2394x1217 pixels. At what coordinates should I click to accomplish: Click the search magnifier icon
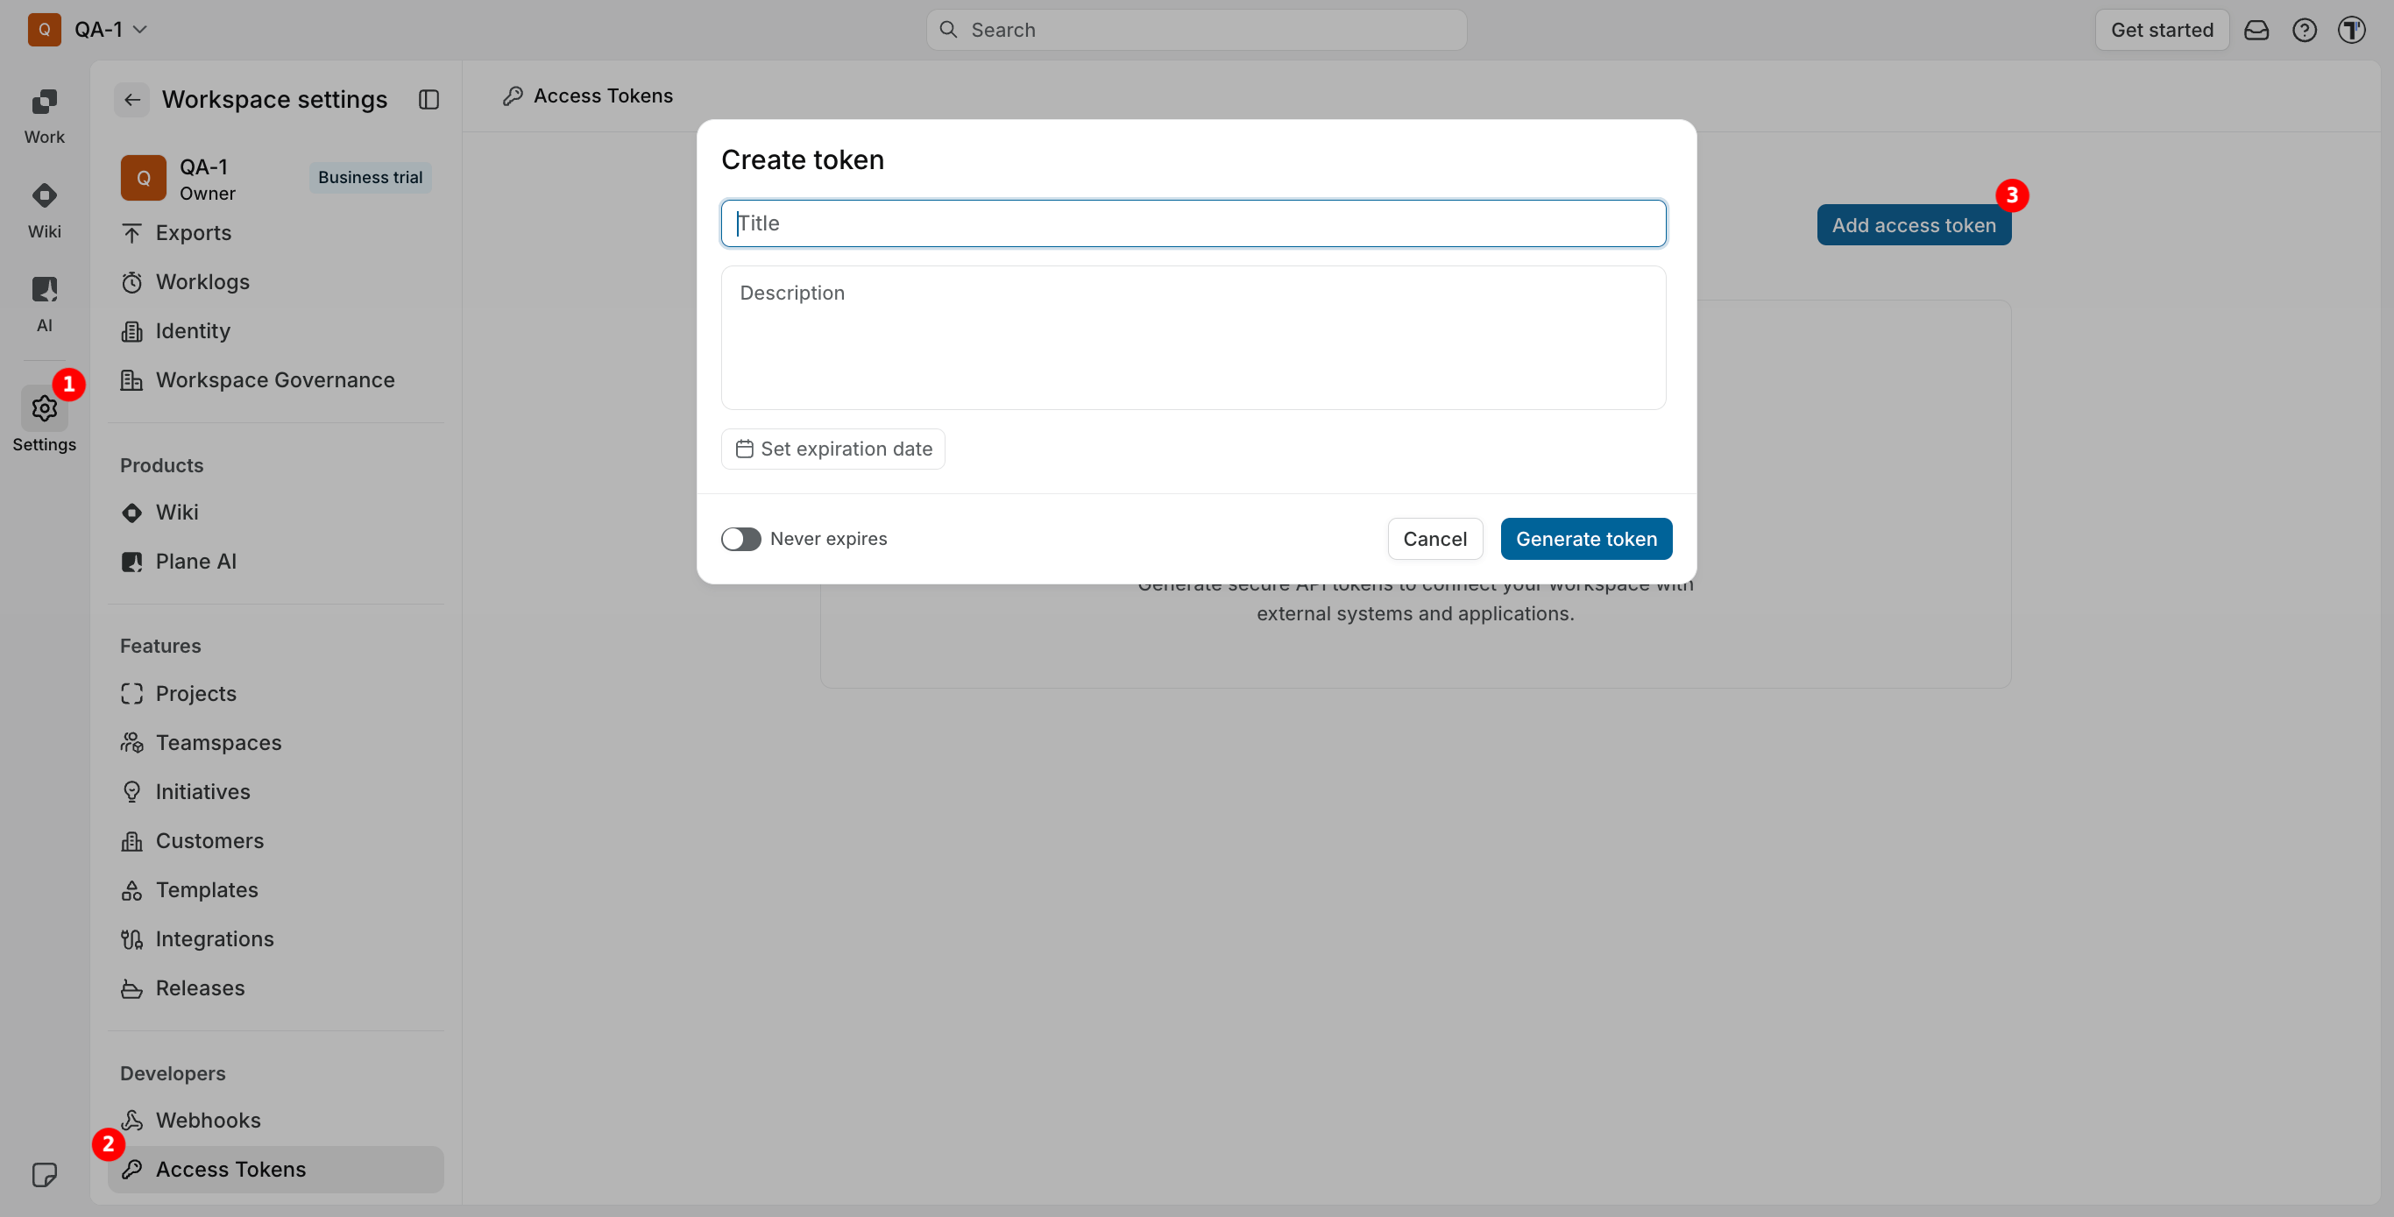click(948, 30)
